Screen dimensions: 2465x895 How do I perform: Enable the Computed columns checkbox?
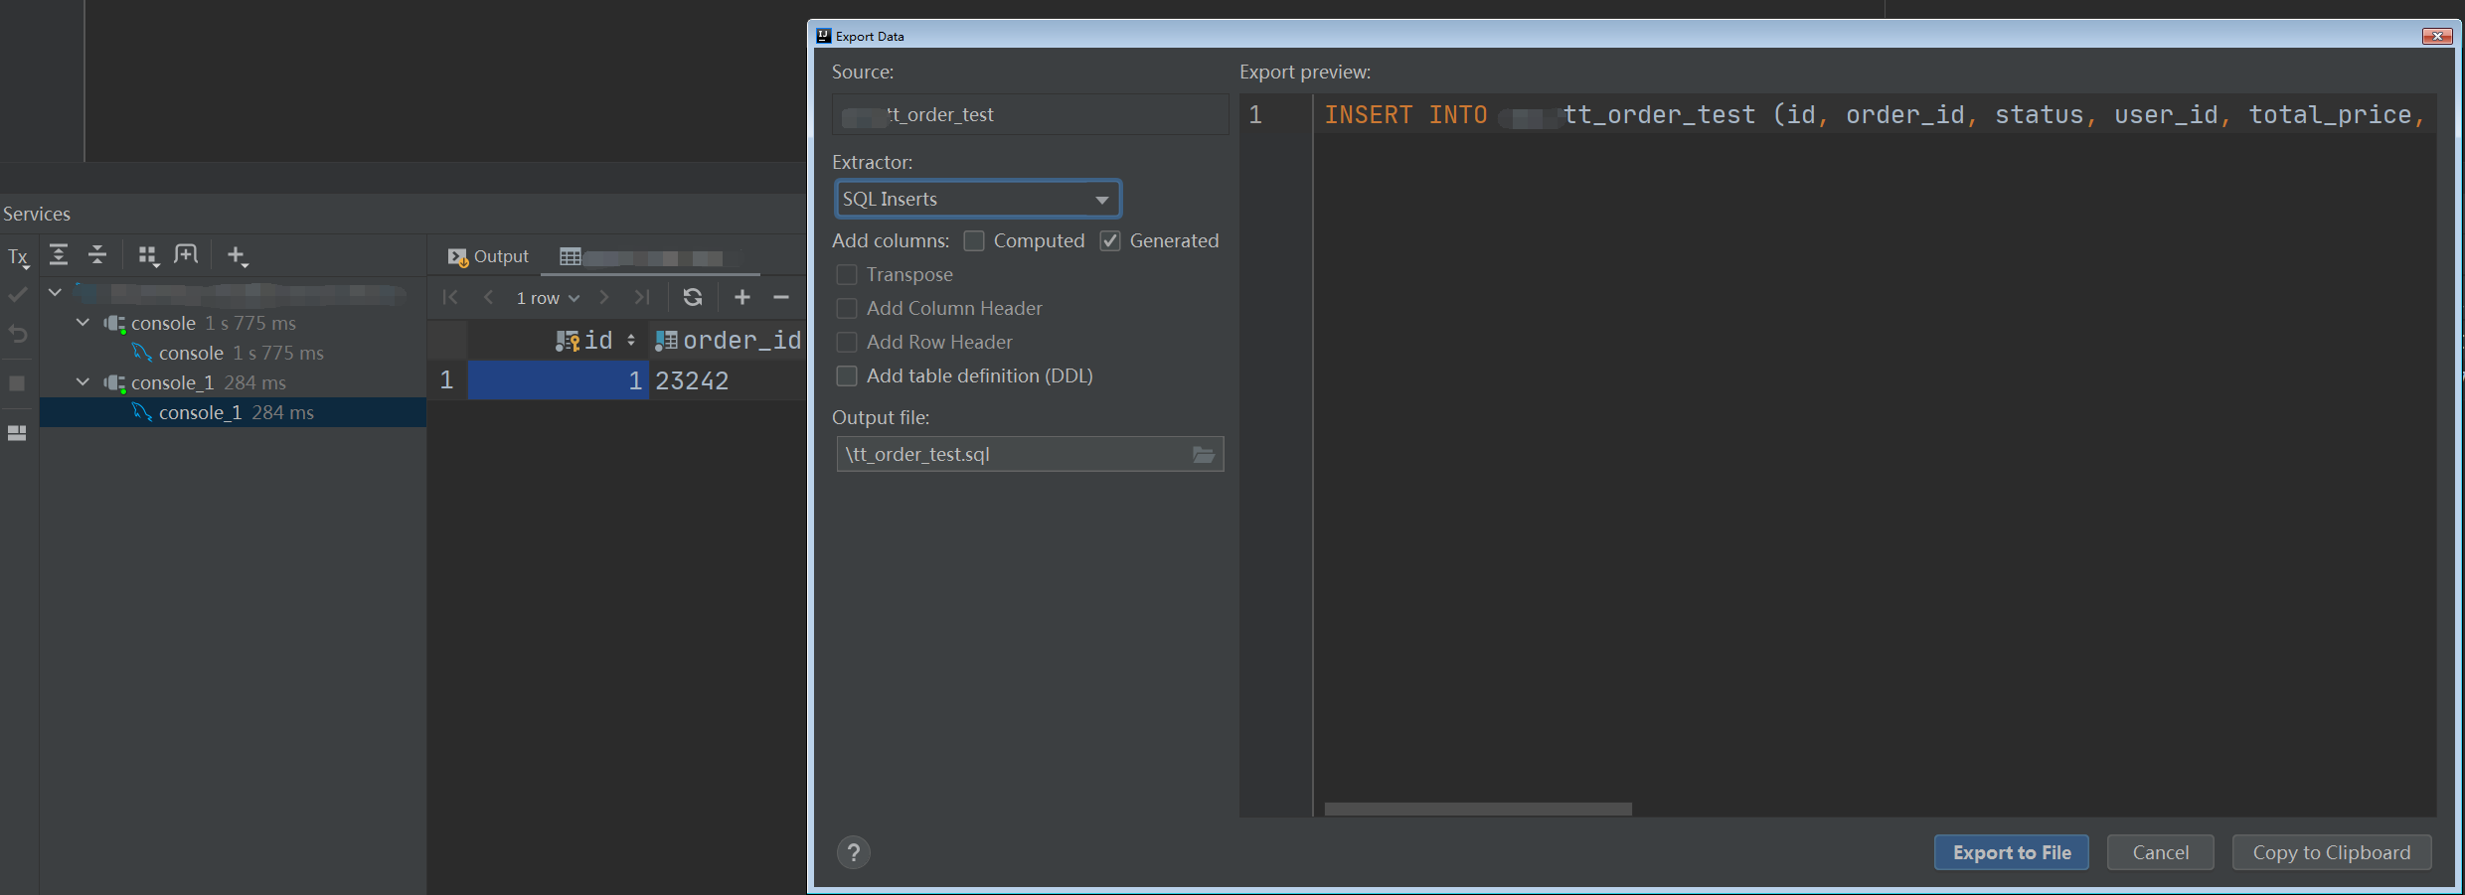click(x=974, y=241)
